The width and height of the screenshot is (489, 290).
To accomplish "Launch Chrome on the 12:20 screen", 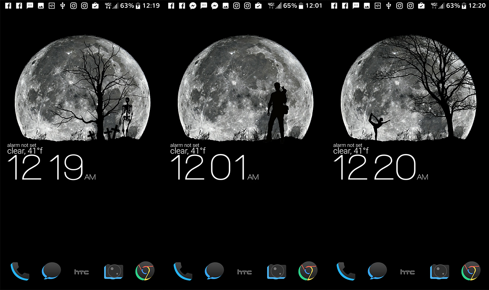I will click(471, 272).
